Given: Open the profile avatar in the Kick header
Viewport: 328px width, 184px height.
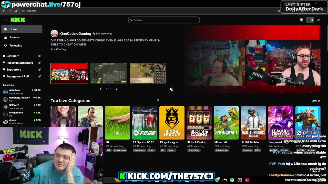Looking at the screenshot, I should pyautogui.click(x=318, y=20).
